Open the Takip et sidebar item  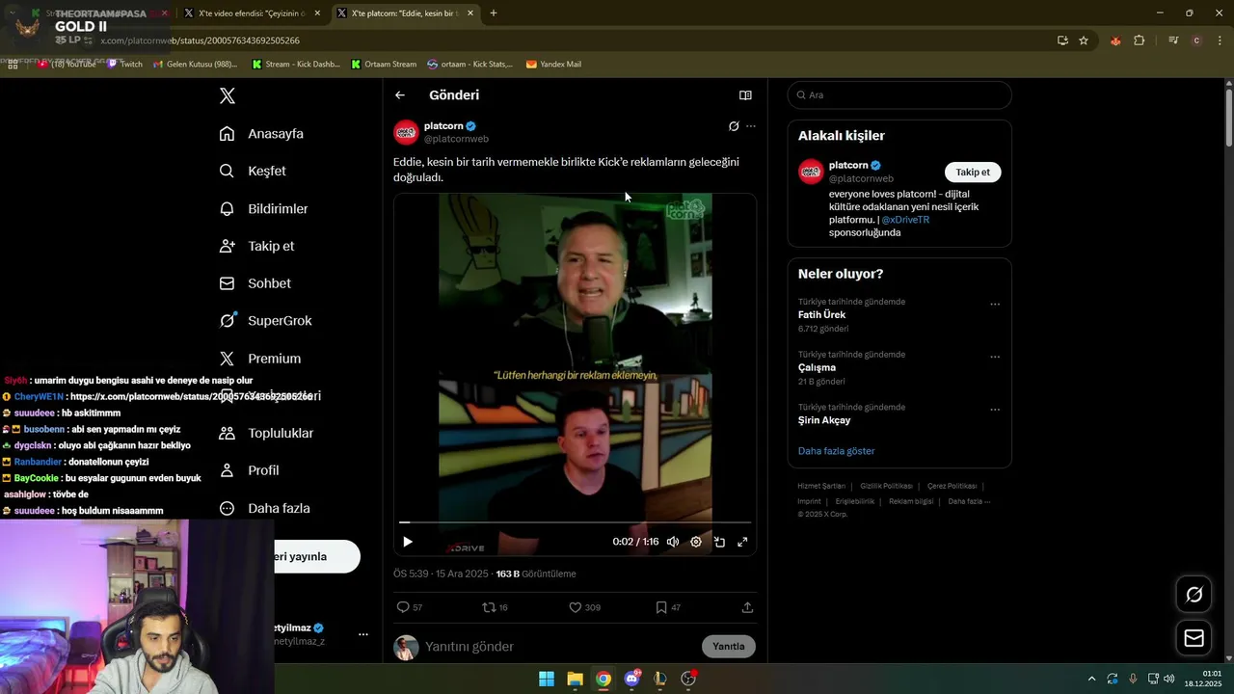point(256,246)
